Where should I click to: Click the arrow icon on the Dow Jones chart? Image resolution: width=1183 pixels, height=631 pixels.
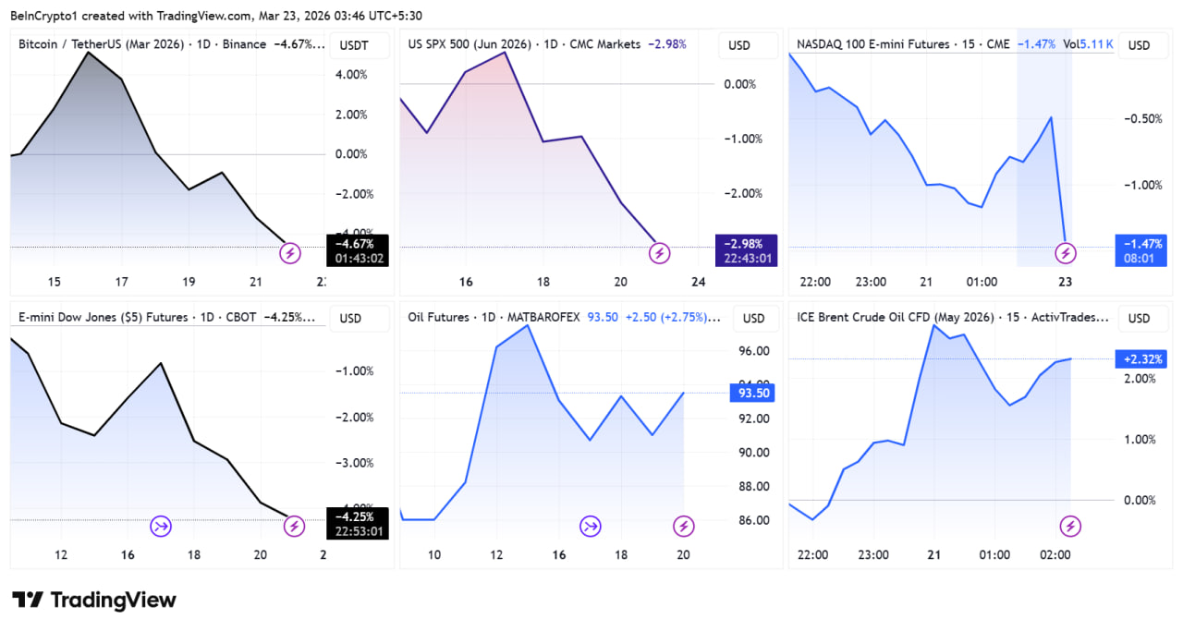161,527
